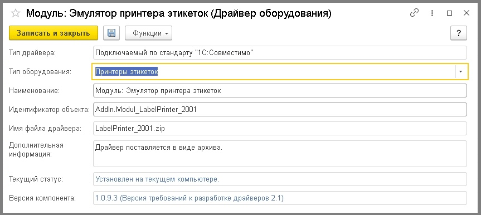Viewport: 481px width, 215px height.
Task: Open the 'Тип оборудования' dropdown arrow
Action: coord(461,72)
